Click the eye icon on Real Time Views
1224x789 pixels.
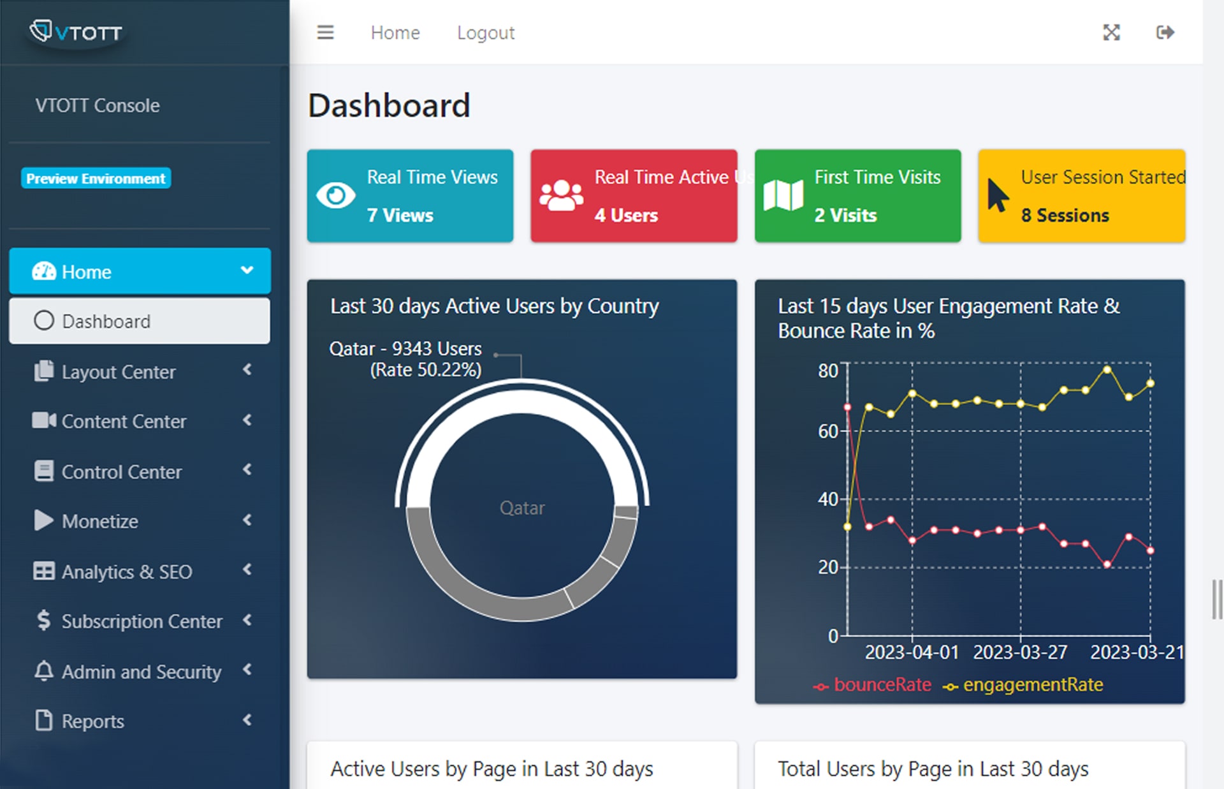335,195
